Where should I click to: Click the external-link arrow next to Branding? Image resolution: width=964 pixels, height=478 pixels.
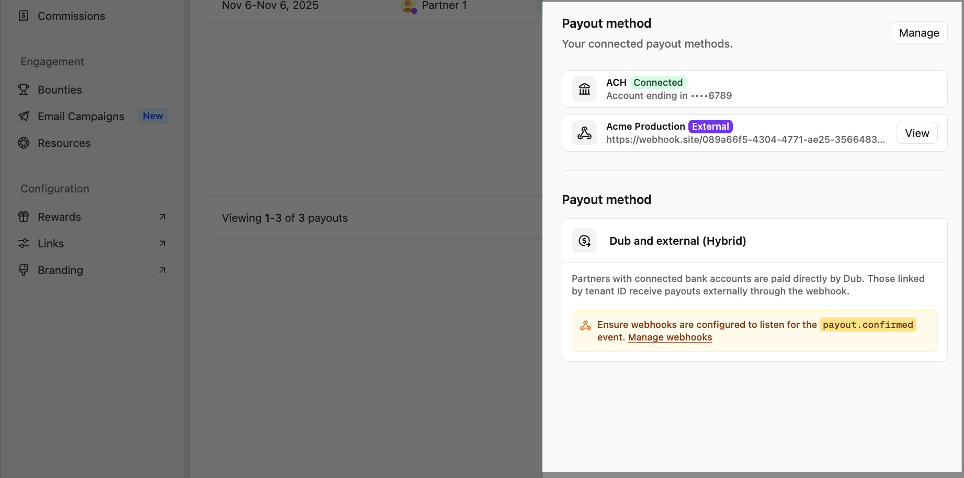162,270
